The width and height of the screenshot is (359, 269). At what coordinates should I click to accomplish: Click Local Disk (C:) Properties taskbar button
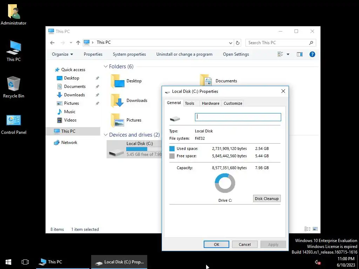[119, 262]
